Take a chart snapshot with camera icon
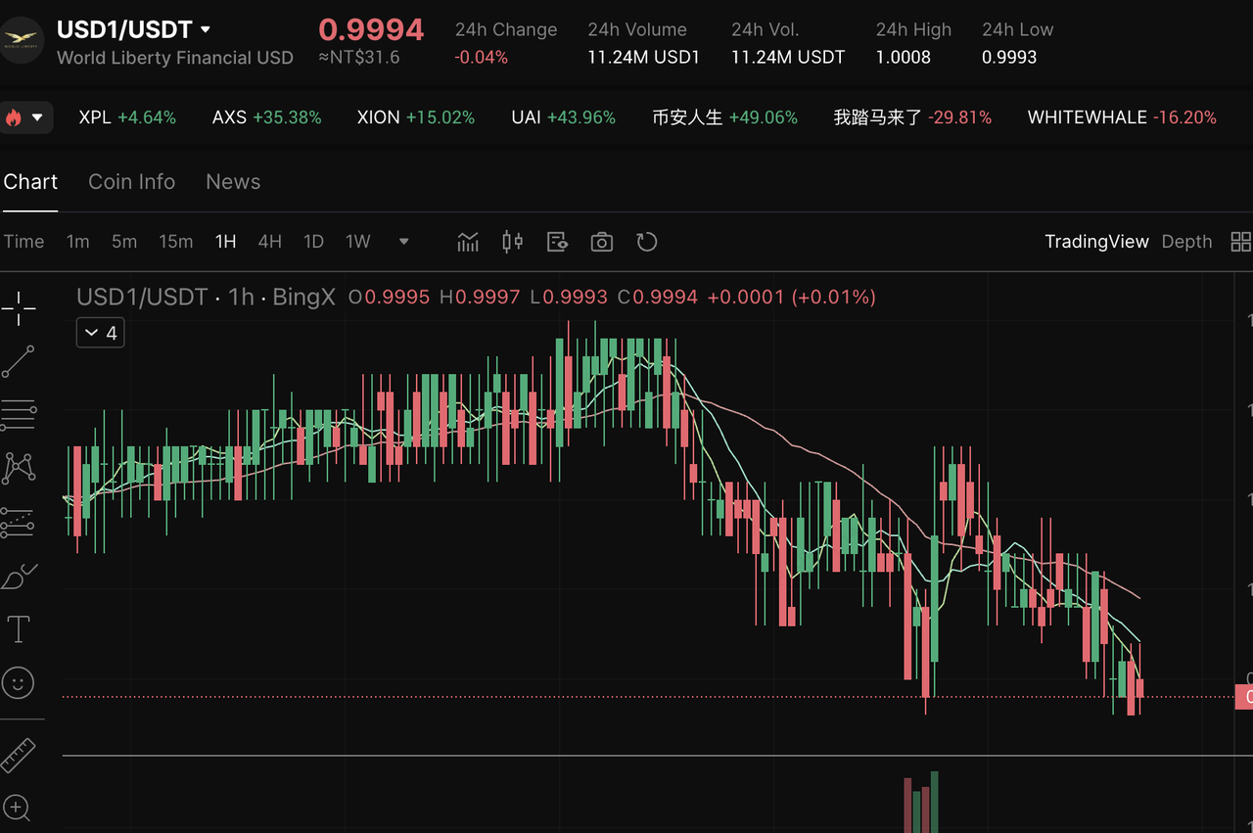The height and width of the screenshot is (833, 1253). click(x=601, y=242)
